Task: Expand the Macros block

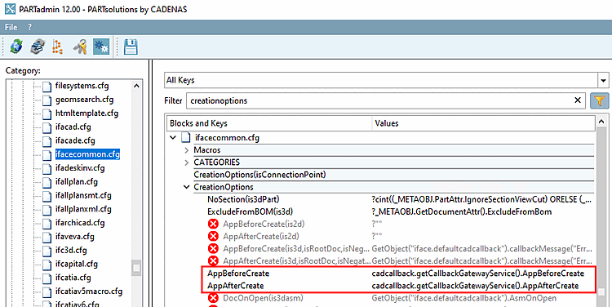Action: coord(187,150)
